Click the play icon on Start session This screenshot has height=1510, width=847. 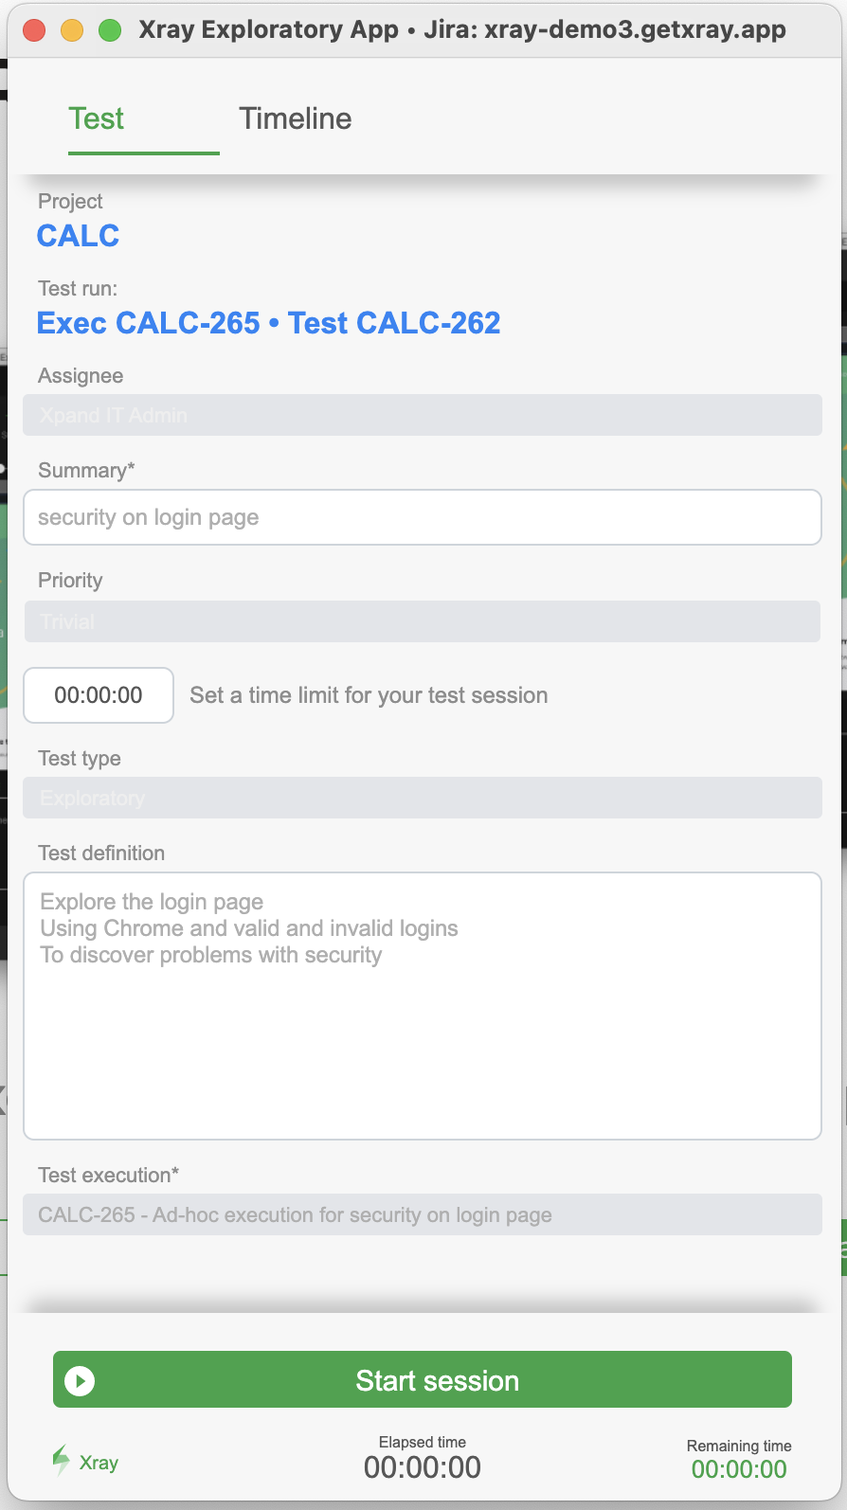(x=80, y=1381)
